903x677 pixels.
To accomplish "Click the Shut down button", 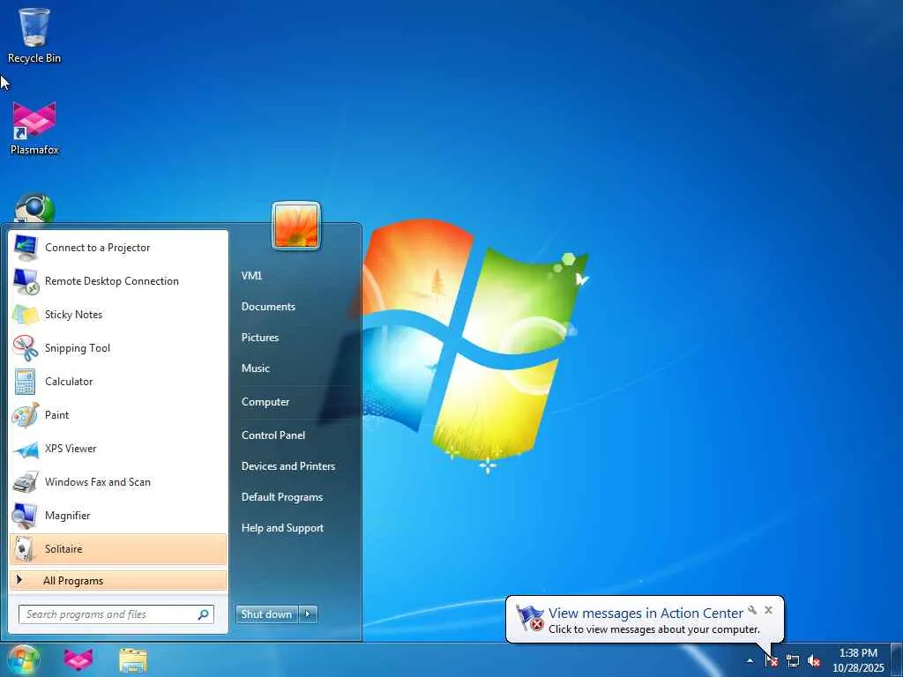I will (267, 614).
